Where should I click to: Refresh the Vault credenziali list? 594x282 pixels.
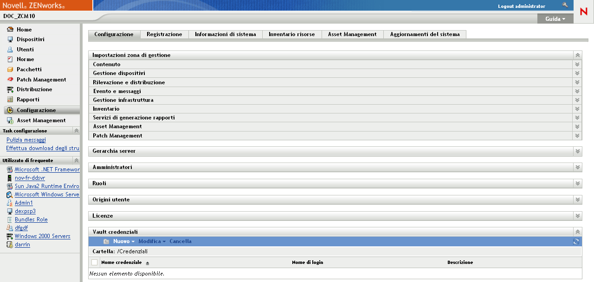(576, 241)
